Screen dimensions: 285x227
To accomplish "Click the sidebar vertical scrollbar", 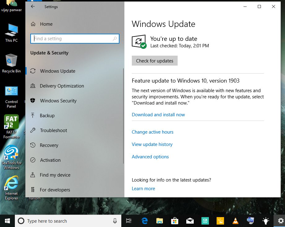I will [123, 116].
